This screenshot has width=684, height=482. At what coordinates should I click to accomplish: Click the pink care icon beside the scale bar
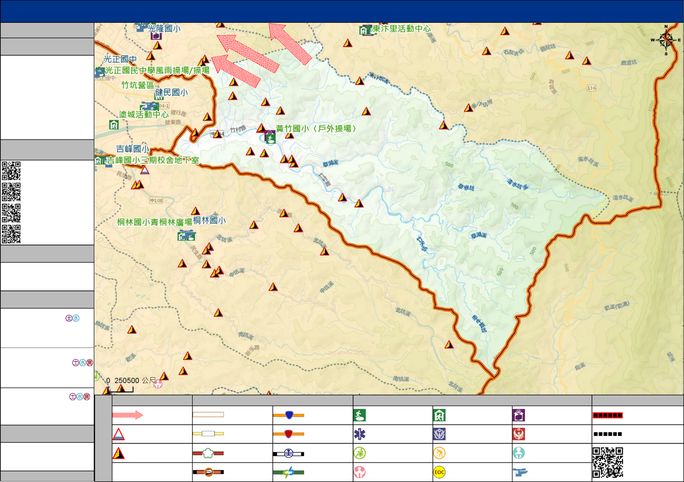tap(158, 384)
